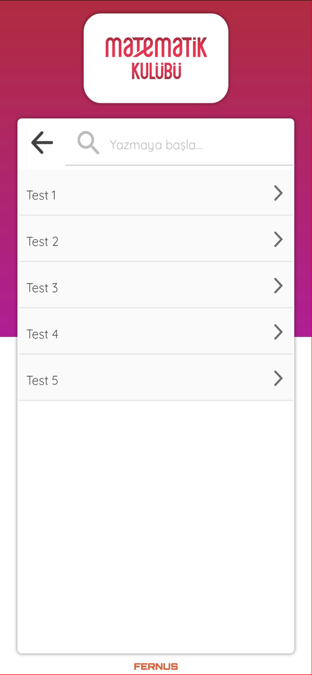312x675 pixels.
Task: Tap the chevron icon for Test 4
Action: [x=278, y=333]
